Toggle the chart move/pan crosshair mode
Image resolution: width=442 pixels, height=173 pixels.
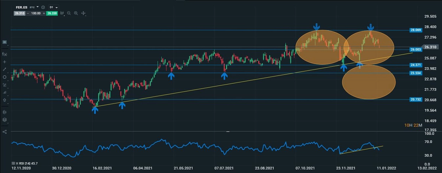[83, 13]
